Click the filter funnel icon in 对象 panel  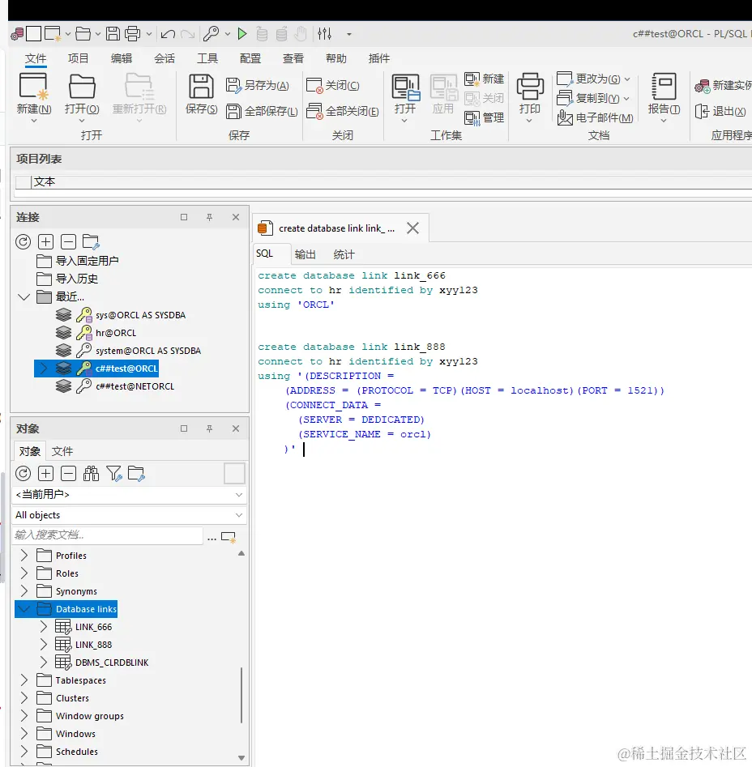(114, 474)
